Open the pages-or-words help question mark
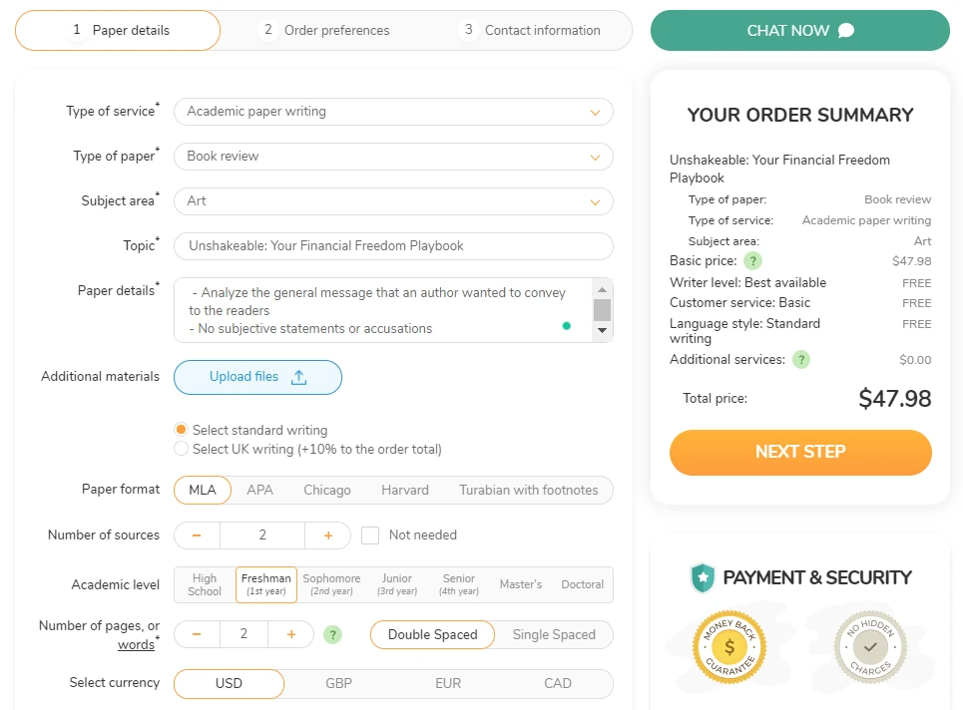 click(333, 634)
